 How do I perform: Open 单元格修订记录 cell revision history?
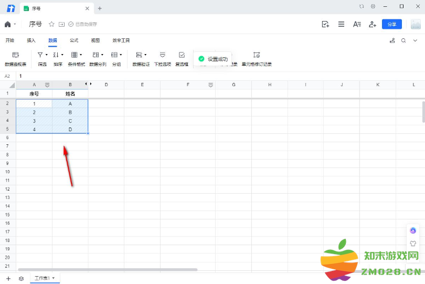(x=256, y=55)
